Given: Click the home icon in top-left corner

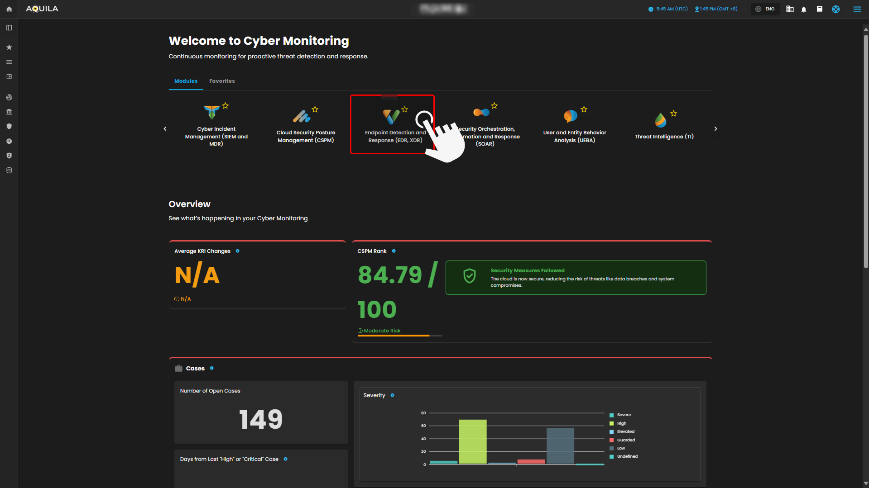Looking at the screenshot, I should pos(9,9).
